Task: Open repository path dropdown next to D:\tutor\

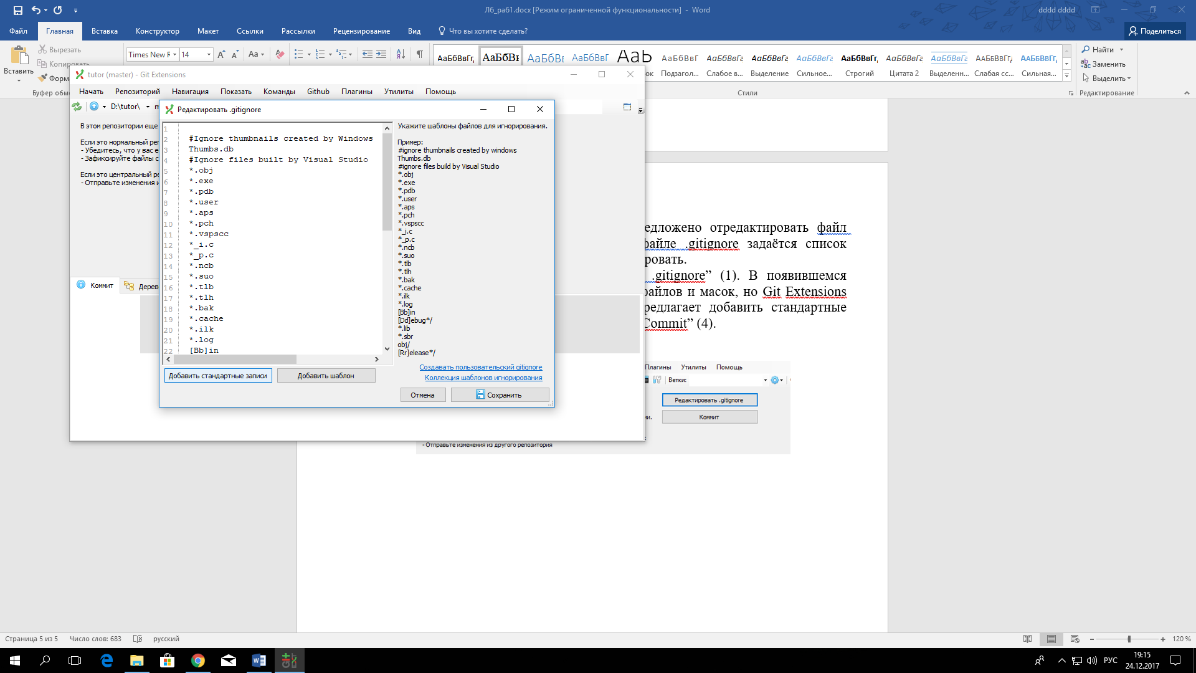Action: point(148,107)
